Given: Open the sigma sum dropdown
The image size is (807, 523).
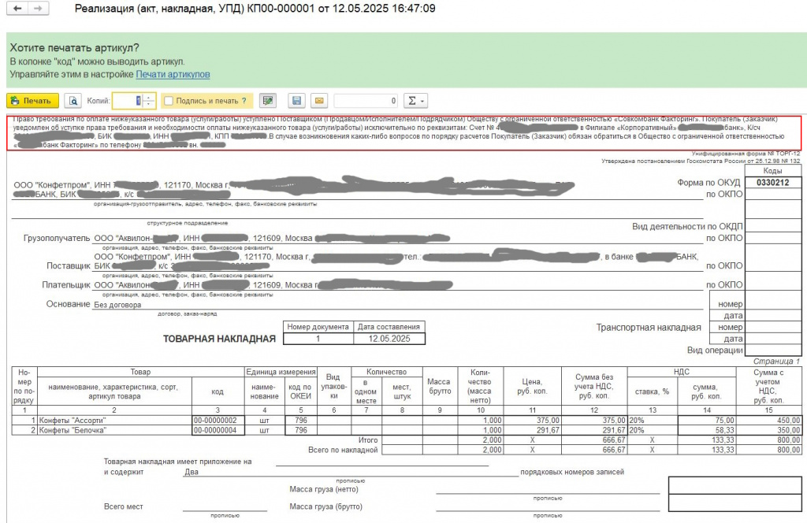Looking at the screenshot, I should click(415, 101).
